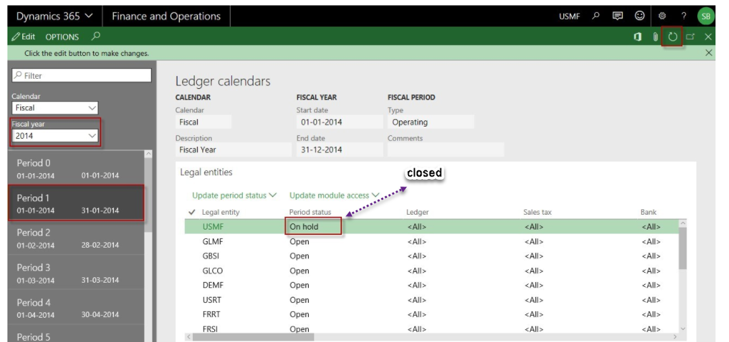Click the attachments paperclip icon
The height and width of the screenshot is (342, 729).
click(x=655, y=36)
